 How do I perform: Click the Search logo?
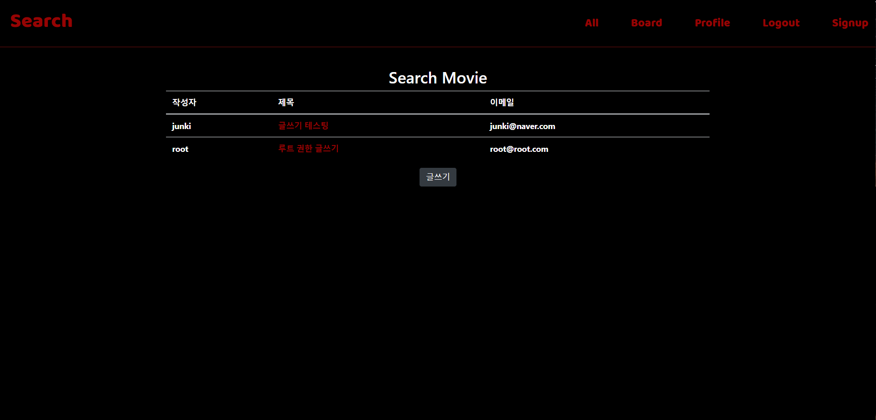[x=41, y=21]
